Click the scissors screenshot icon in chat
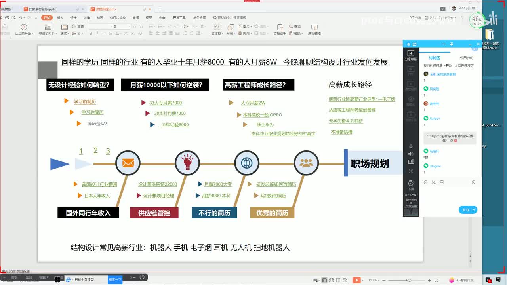 434,182
